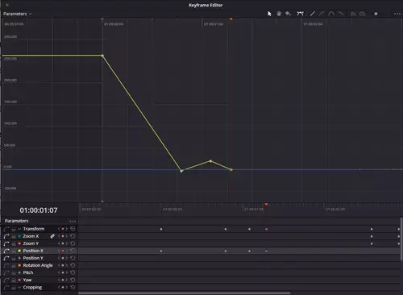Add keyframe for Yaw
The height and width of the screenshot is (295, 403).
(x=63, y=280)
